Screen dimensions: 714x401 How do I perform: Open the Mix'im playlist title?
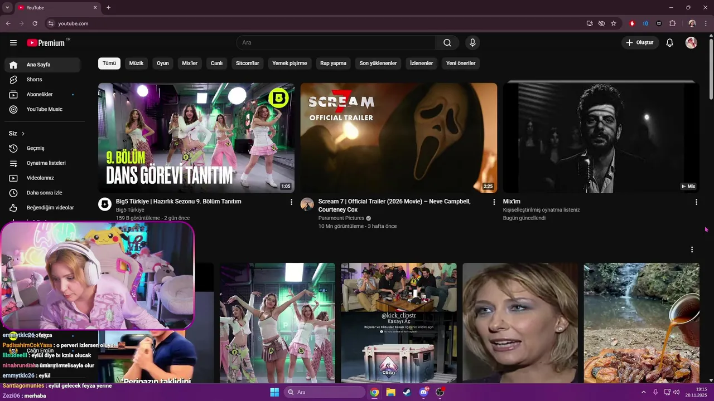click(x=512, y=202)
